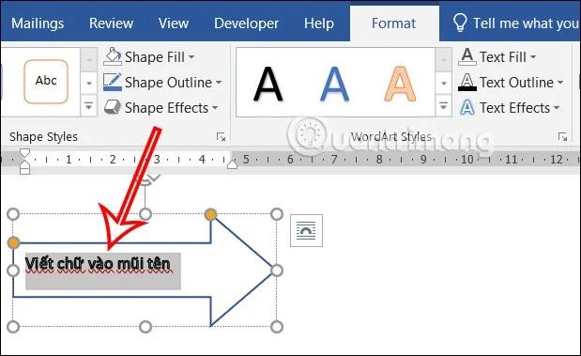Open the Shape Fill dropdown arrow
Viewport: 581px width, 356px height.
(191, 57)
